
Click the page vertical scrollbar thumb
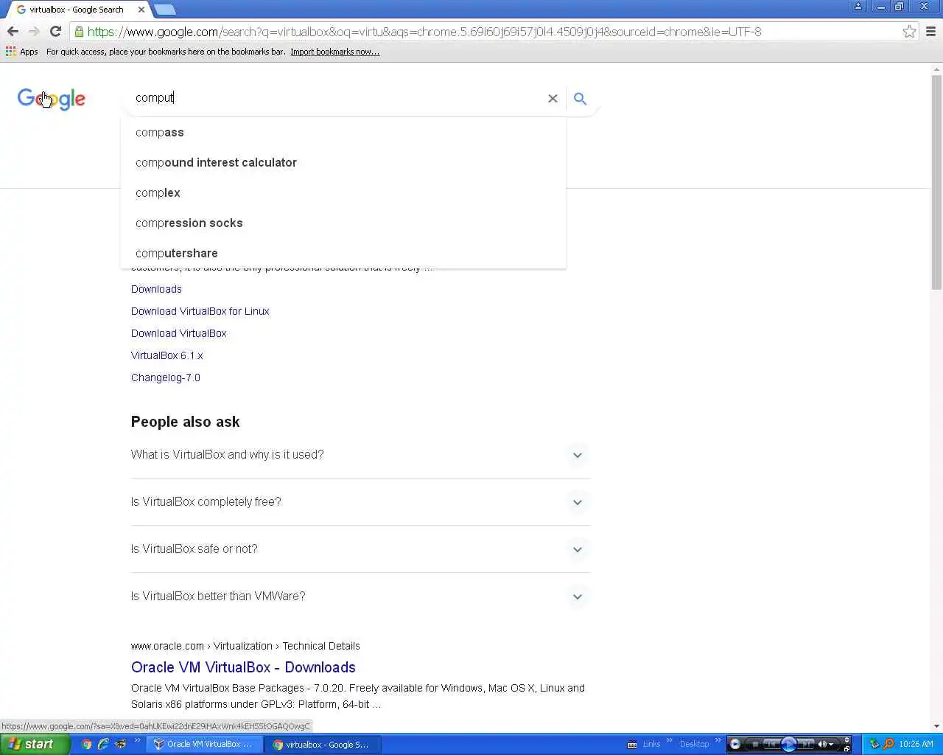pos(936,181)
